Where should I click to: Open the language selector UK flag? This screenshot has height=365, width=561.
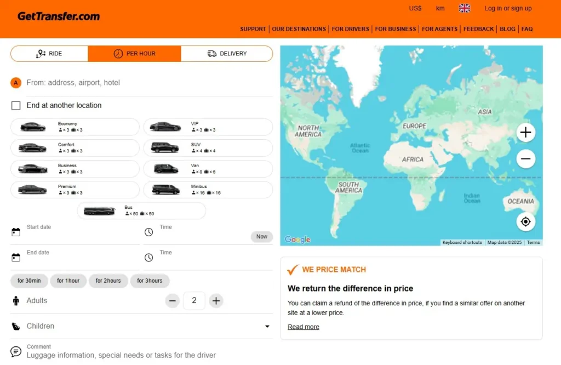click(465, 8)
